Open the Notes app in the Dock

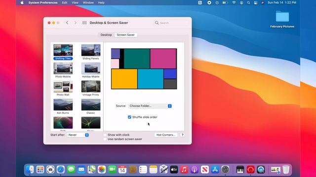(x=153, y=170)
